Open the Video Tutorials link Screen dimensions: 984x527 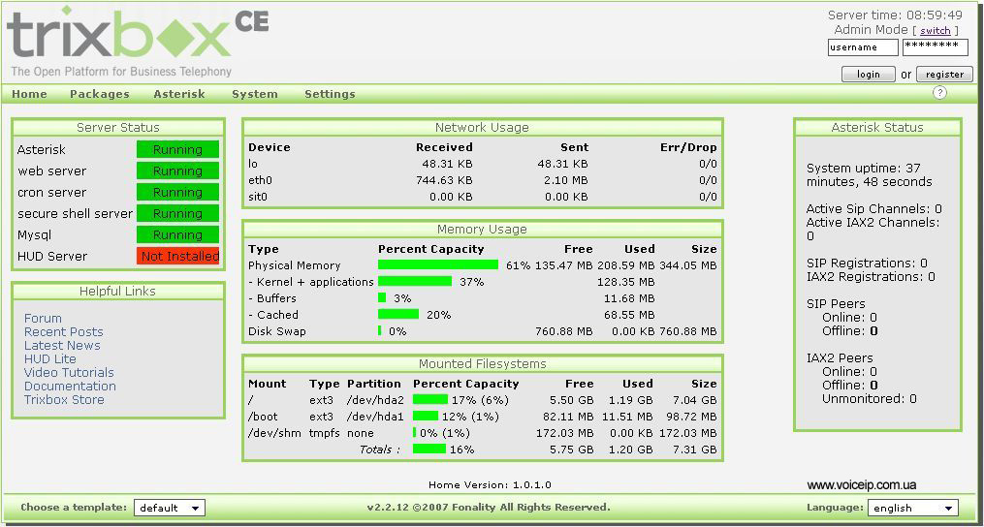[x=69, y=373]
